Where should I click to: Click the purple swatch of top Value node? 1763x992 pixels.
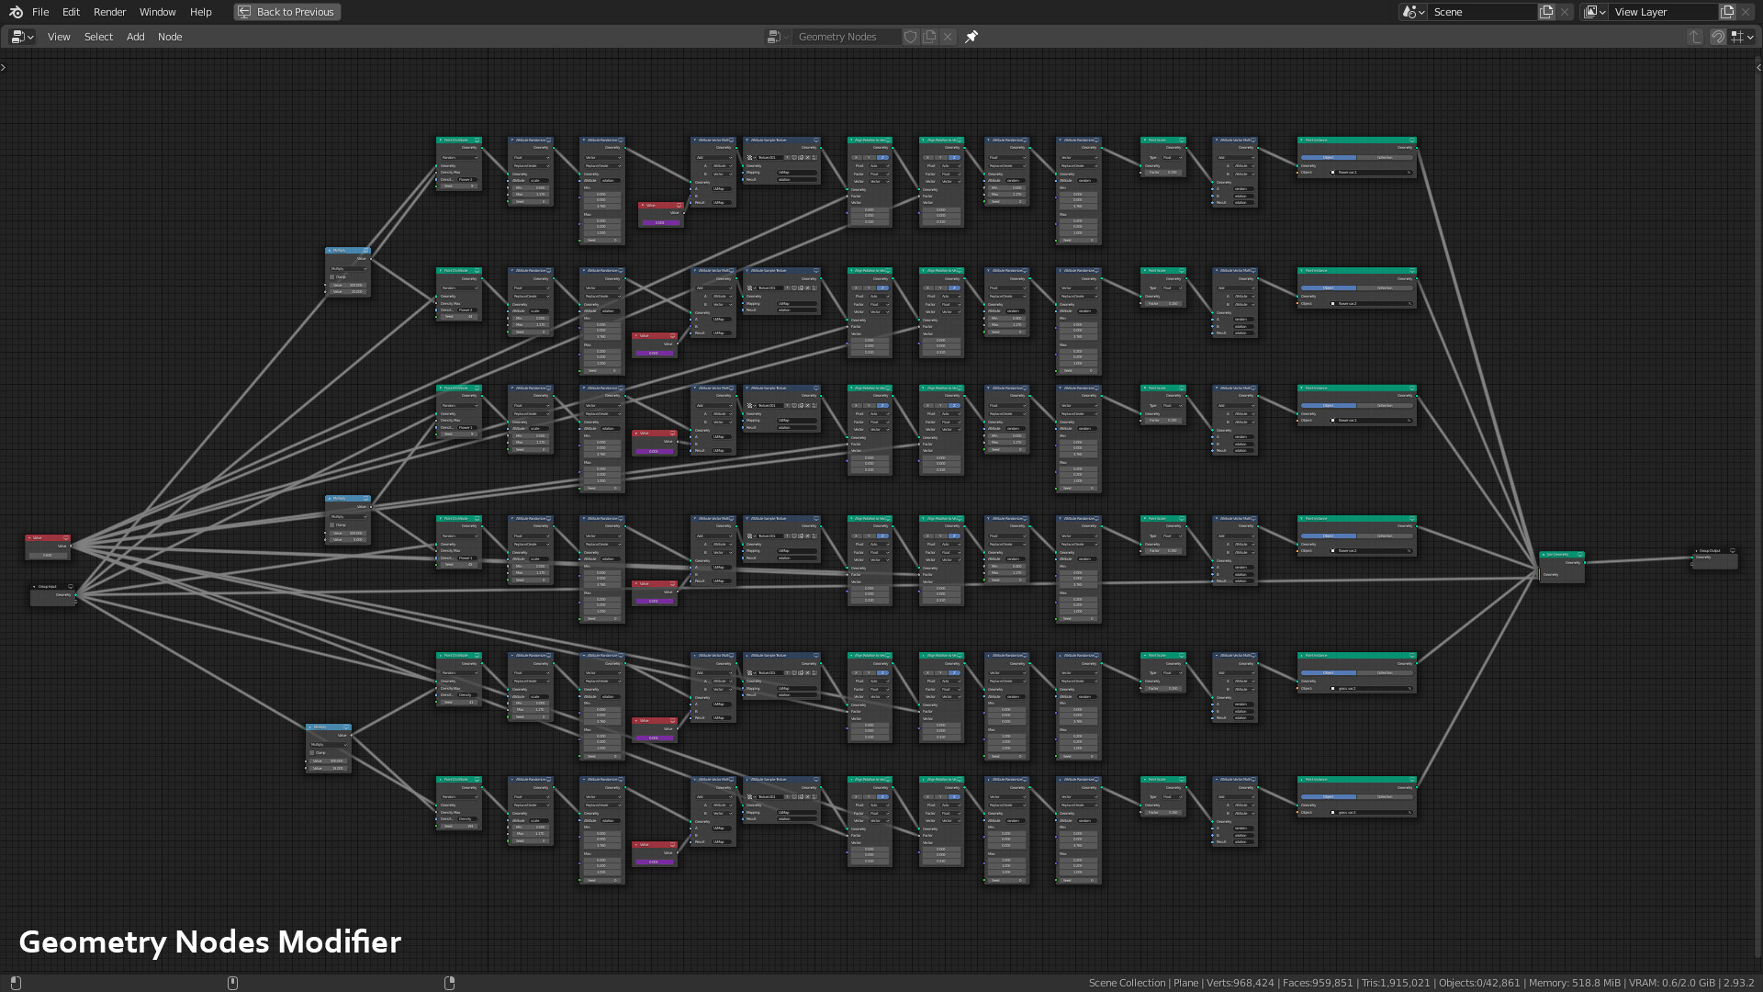[659, 222]
